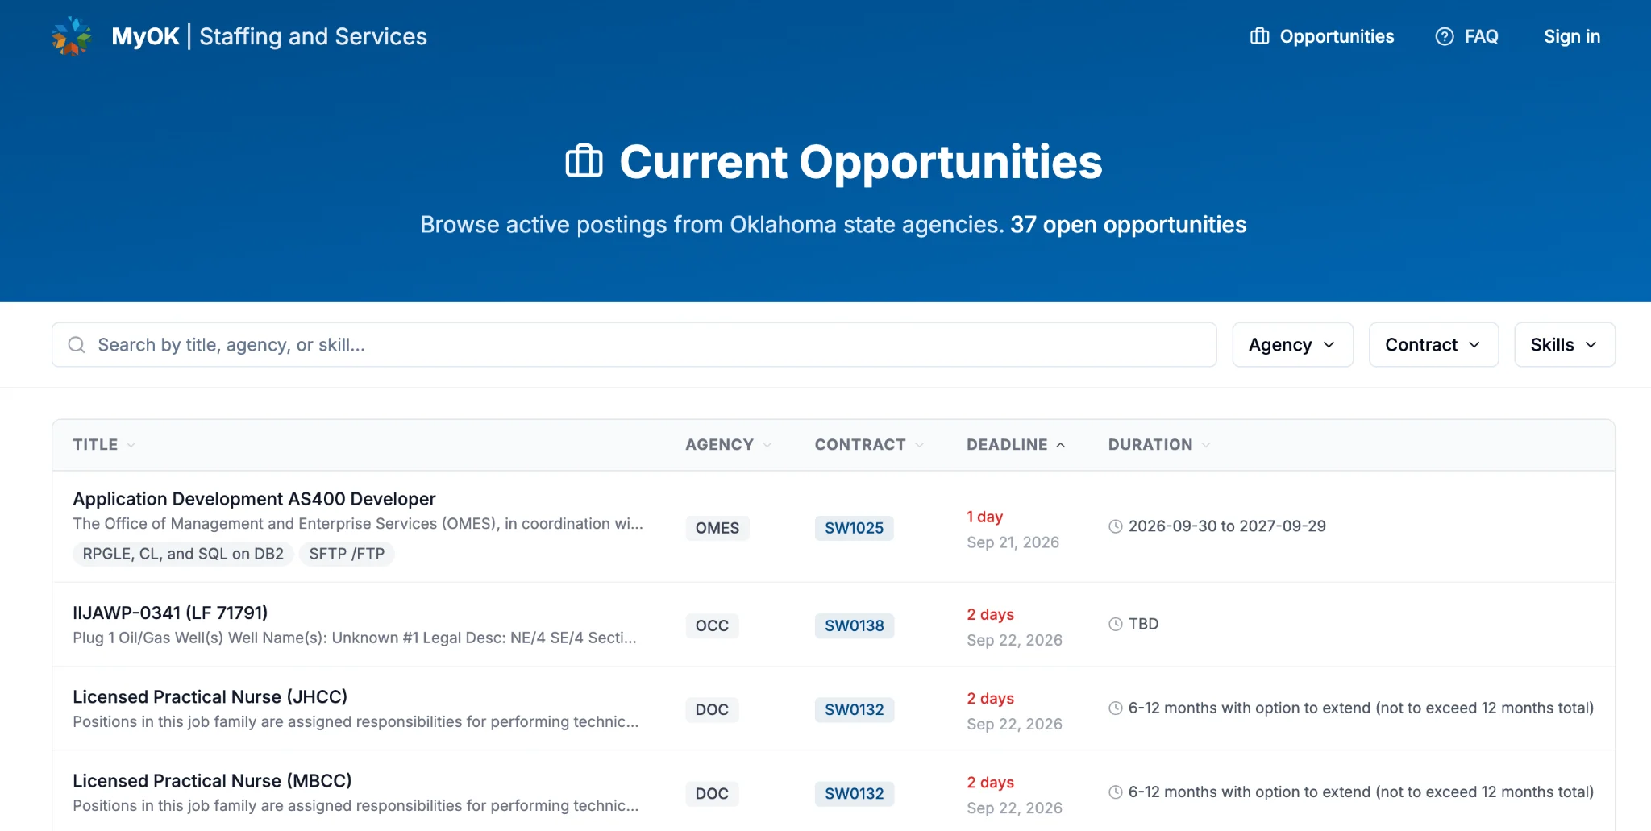Click the RPGLE, CL, and SQL on DB2 skill tag

183,554
